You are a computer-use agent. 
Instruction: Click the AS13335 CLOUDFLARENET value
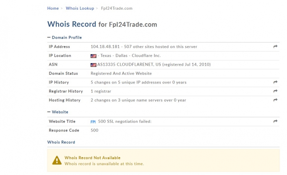click(x=154, y=65)
